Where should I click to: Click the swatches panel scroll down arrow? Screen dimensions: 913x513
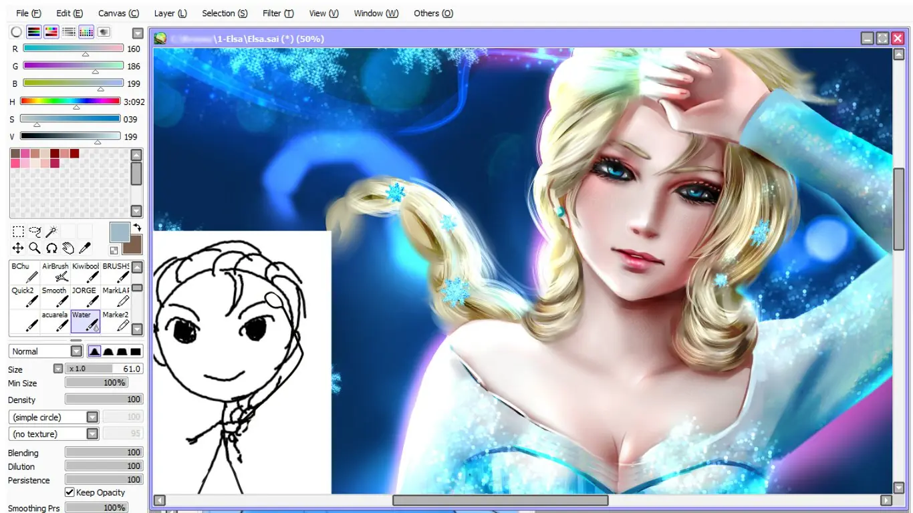(136, 211)
